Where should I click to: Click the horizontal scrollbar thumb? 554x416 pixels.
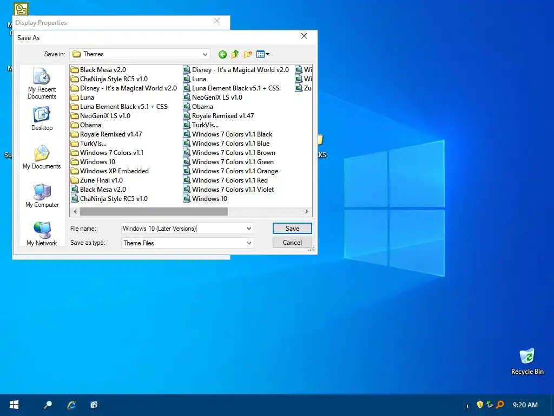click(154, 212)
